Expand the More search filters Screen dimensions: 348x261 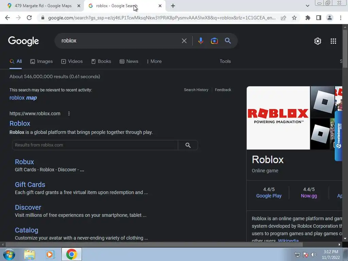click(154, 62)
